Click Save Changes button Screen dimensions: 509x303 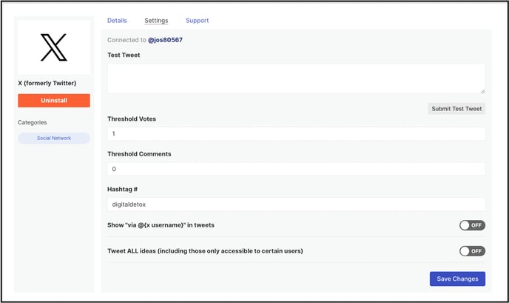[457, 279]
